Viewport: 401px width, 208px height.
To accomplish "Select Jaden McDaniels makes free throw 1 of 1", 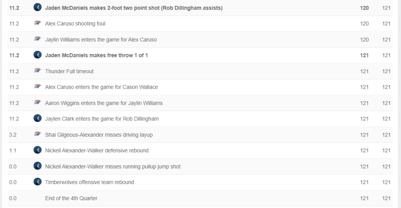I will 96,55.
